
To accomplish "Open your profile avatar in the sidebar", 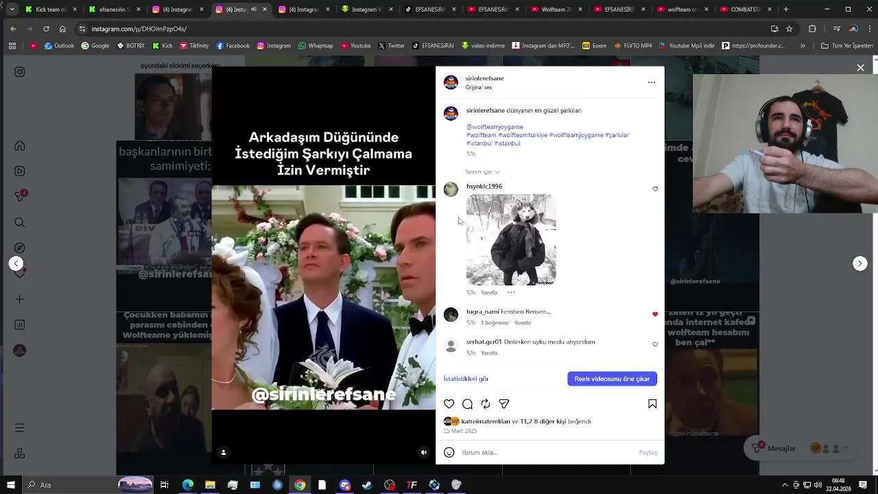I will [x=20, y=351].
